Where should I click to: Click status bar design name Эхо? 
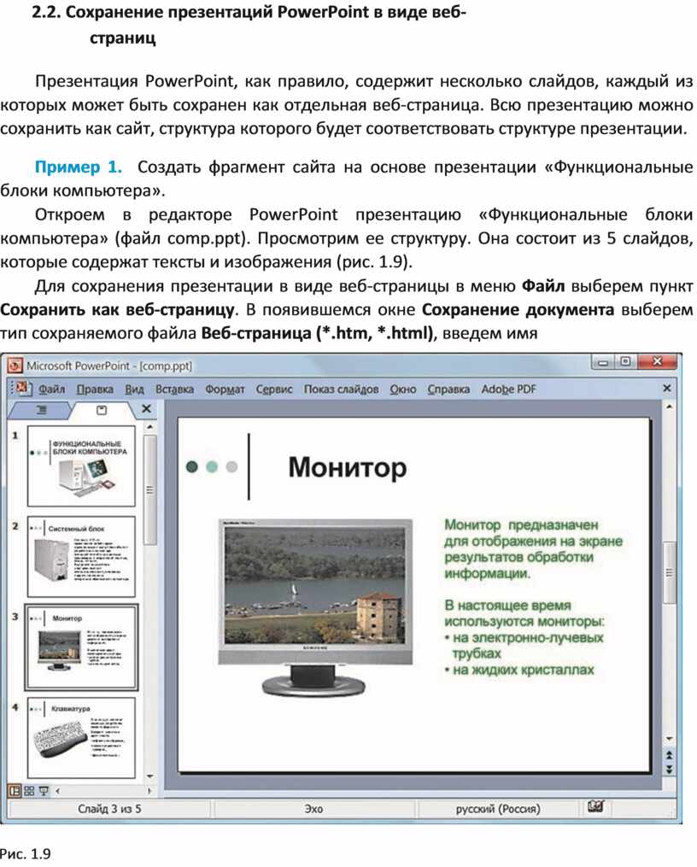click(313, 808)
